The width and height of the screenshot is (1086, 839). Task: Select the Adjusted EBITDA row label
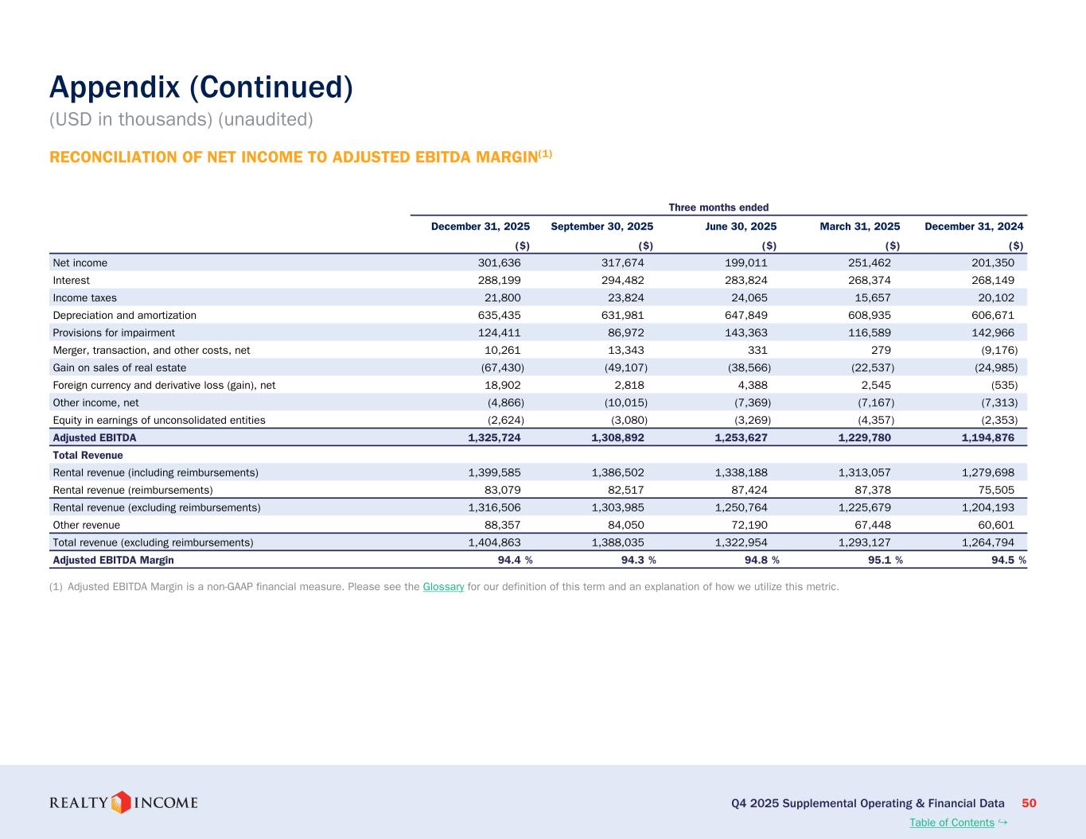click(x=94, y=438)
